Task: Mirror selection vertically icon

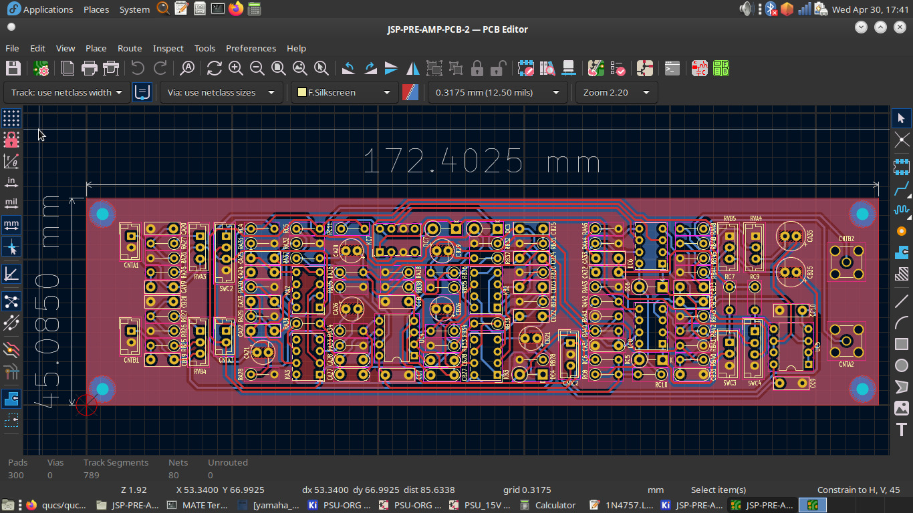Action: 392,68
